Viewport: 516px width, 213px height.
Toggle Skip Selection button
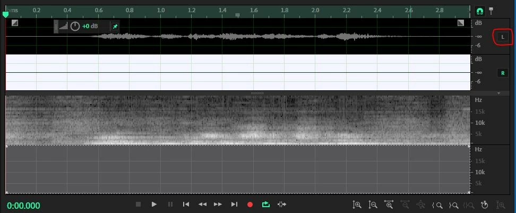tap(282, 205)
